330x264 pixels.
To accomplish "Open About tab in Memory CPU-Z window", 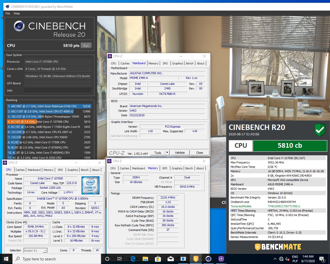I will [200, 168].
